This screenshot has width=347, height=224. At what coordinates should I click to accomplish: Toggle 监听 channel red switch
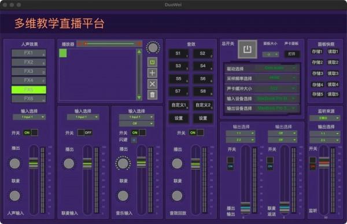pyautogui.click(x=313, y=163)
